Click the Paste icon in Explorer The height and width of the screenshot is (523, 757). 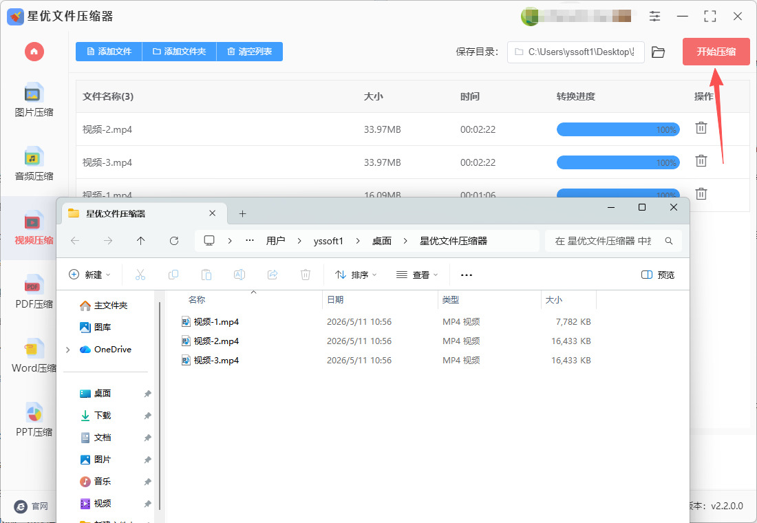(x=206, y=275)
